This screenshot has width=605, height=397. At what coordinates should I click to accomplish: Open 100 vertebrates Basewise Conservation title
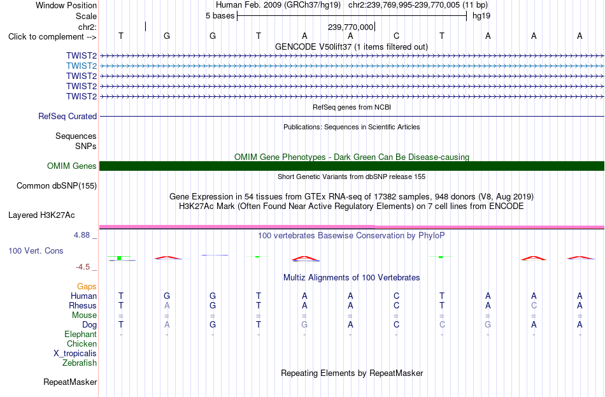[x=352, y=236]
